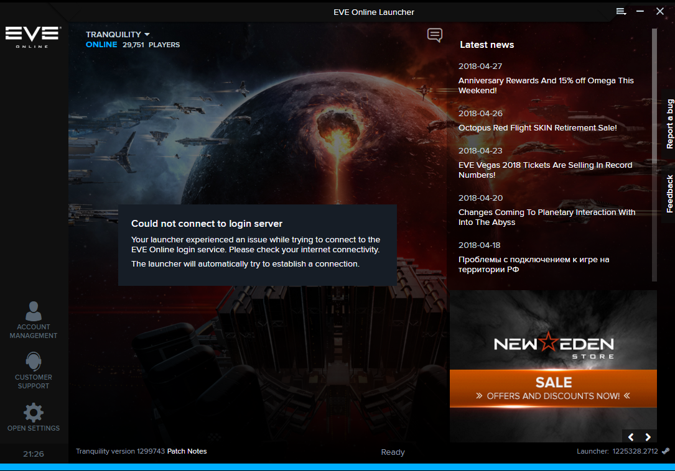The width and height of the screenshot is (675, 471).
Task: Open the chat/news bubble icon
Action: click(434, 35)
